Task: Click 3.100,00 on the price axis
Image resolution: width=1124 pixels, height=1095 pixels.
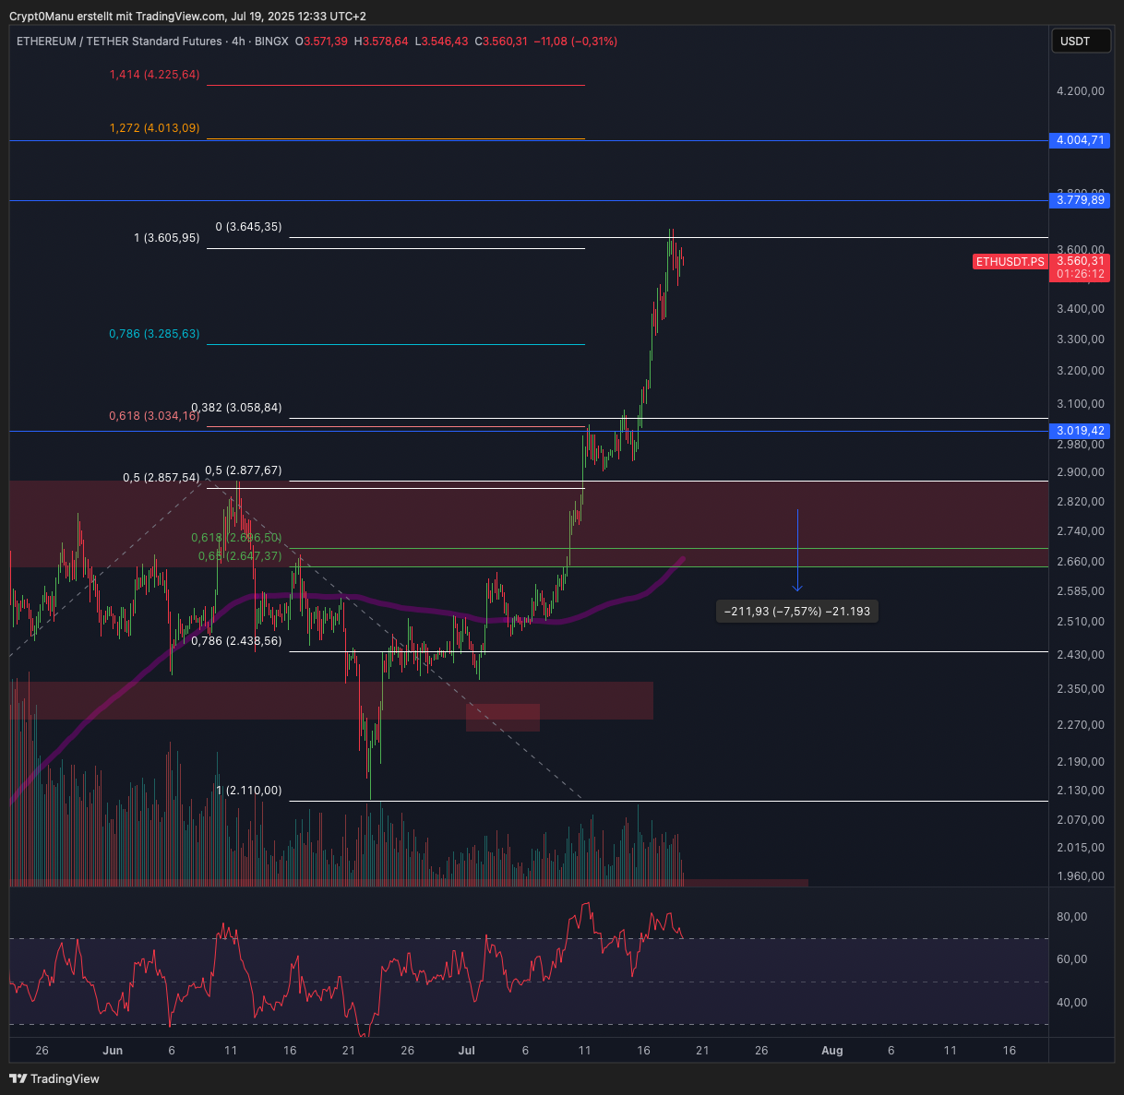Action: click(1080, 403)
